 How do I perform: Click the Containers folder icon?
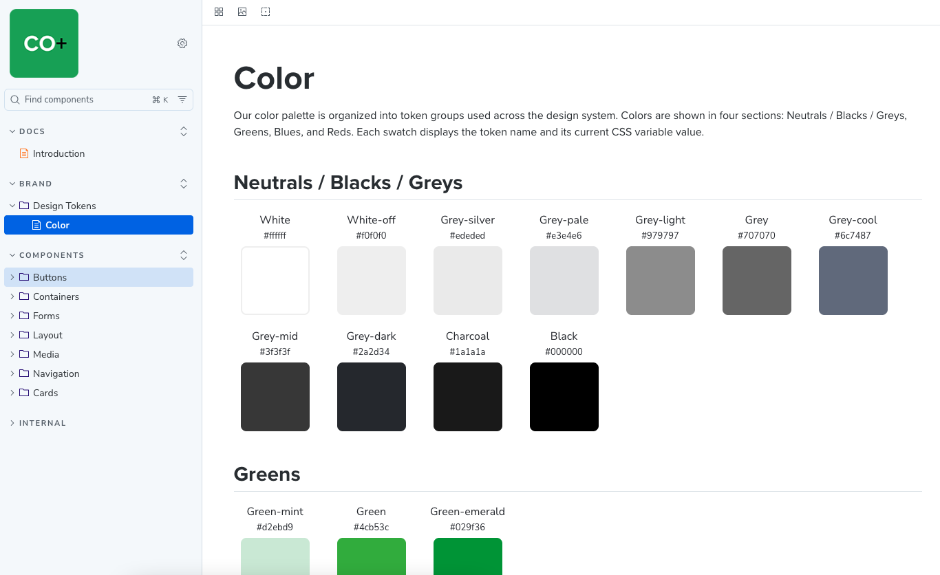[25, 296]
